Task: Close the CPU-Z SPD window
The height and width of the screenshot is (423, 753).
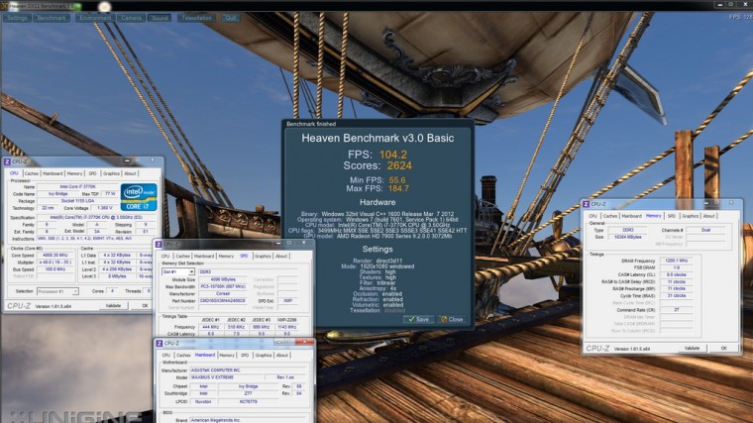Action: point(303,244)
